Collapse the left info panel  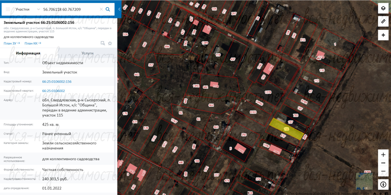pyautogui.click(x=119, y=9)
